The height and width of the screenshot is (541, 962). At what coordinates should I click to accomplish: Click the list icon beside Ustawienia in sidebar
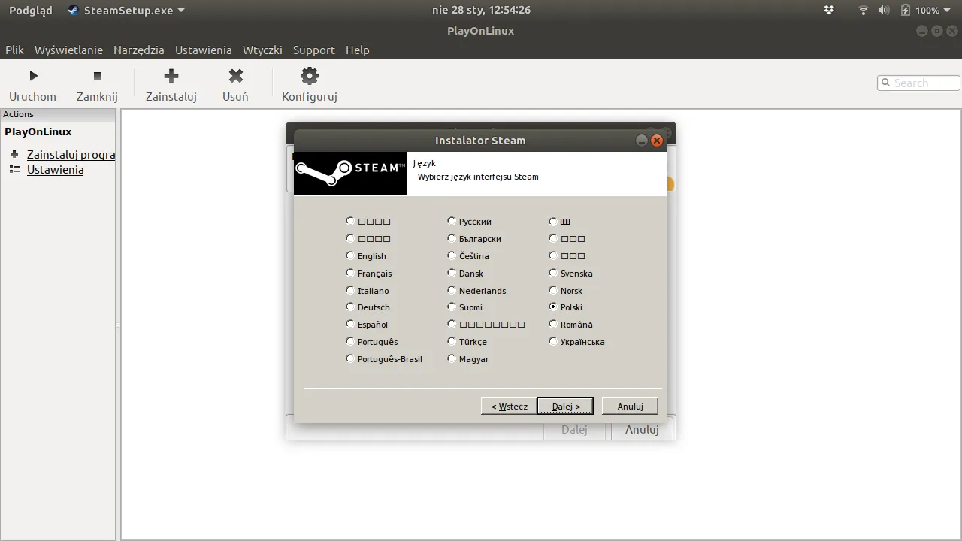14,169
